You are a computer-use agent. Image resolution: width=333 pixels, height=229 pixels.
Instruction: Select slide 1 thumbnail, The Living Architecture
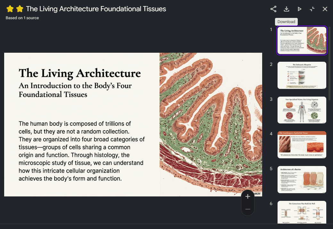[x=302, y=41]
